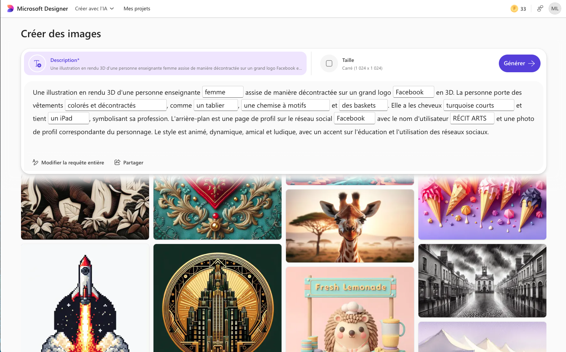Screen dimensions: 566x352
Task: Open the origami ice cream cones image
Action: coord(482,208)
